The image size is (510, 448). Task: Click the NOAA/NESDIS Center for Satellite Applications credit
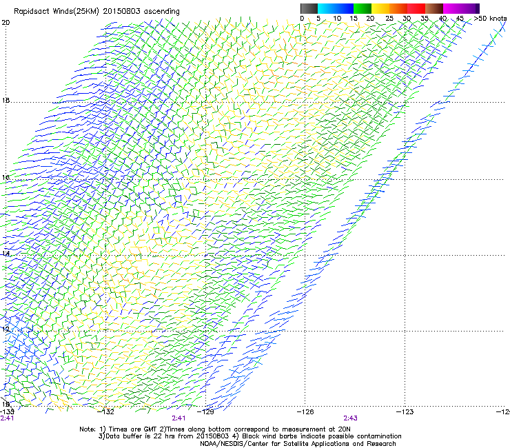tap(298, 444)
